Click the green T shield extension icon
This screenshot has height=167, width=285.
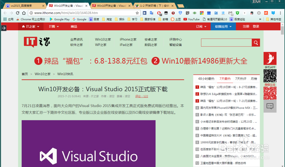(x=237, y=13)
